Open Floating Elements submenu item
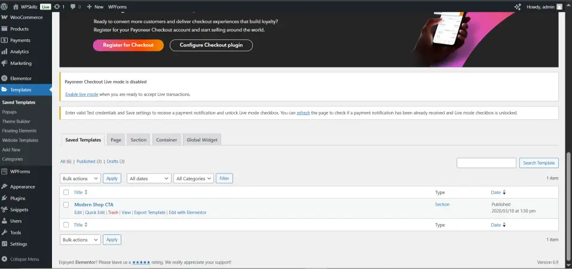Image resolution: width=572 pixels, height=269 pixels. click(19, 131)
